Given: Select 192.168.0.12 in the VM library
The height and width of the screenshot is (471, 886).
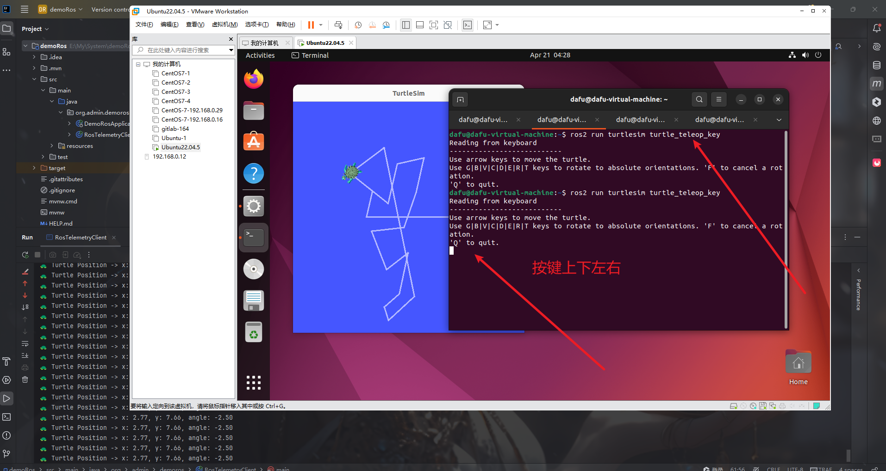Looking at the screenshot, I should 169,157.
